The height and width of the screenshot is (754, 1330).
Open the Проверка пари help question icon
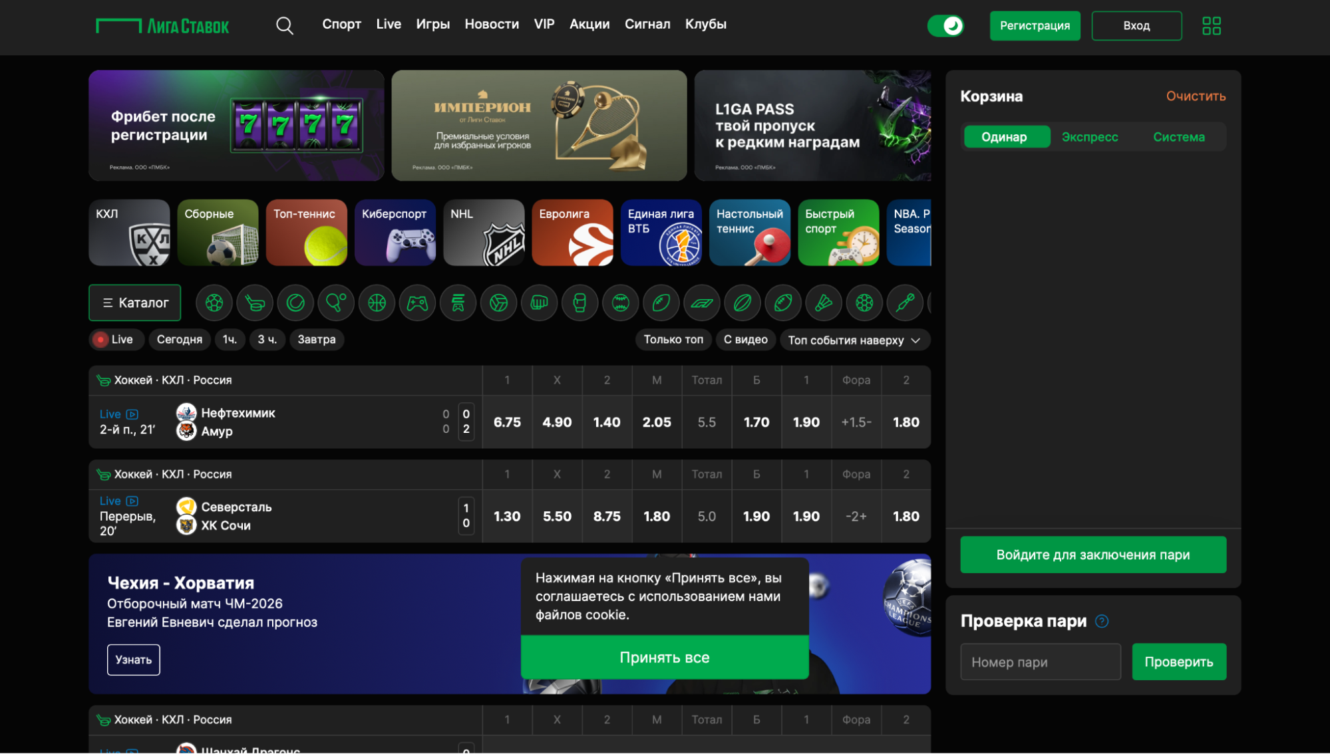1102,621
